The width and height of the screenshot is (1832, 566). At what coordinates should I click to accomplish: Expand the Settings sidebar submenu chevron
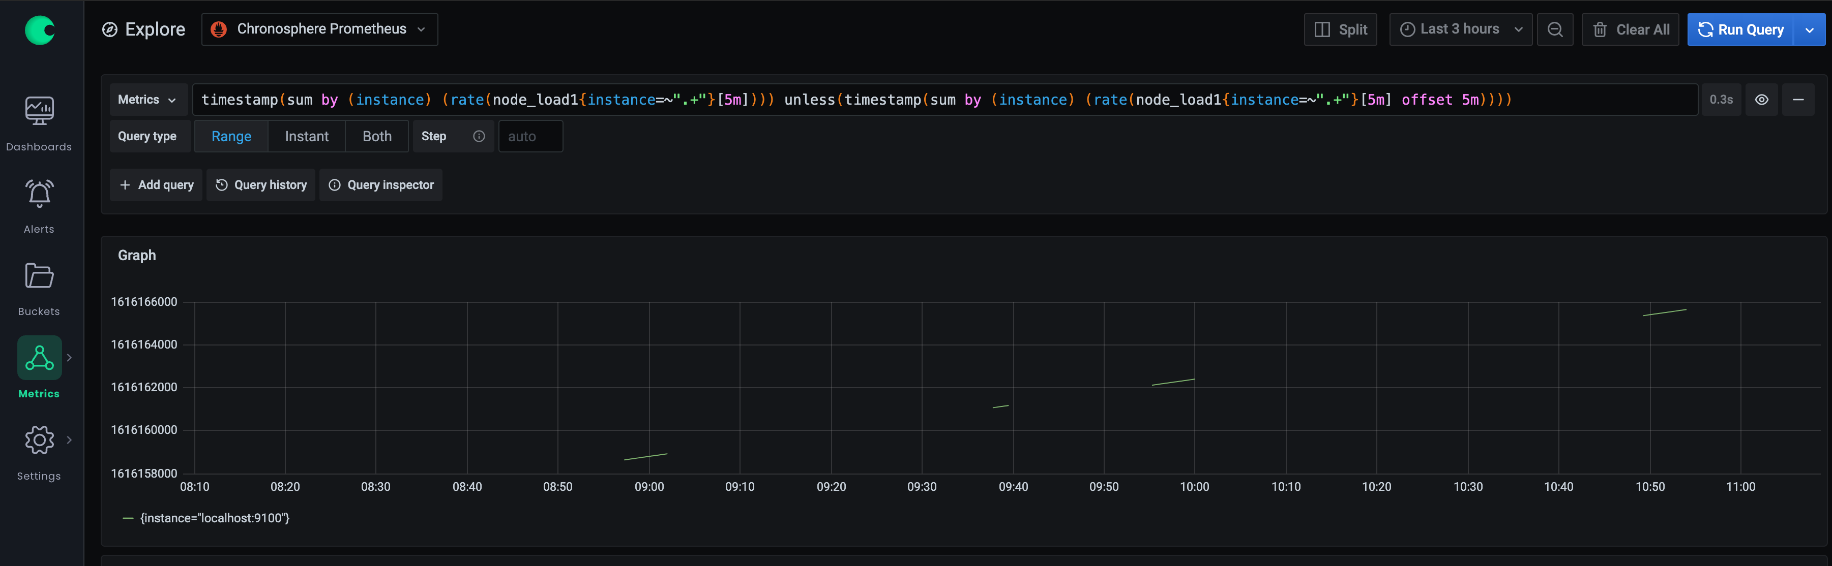pyautogui.click(x=69, y=439)
